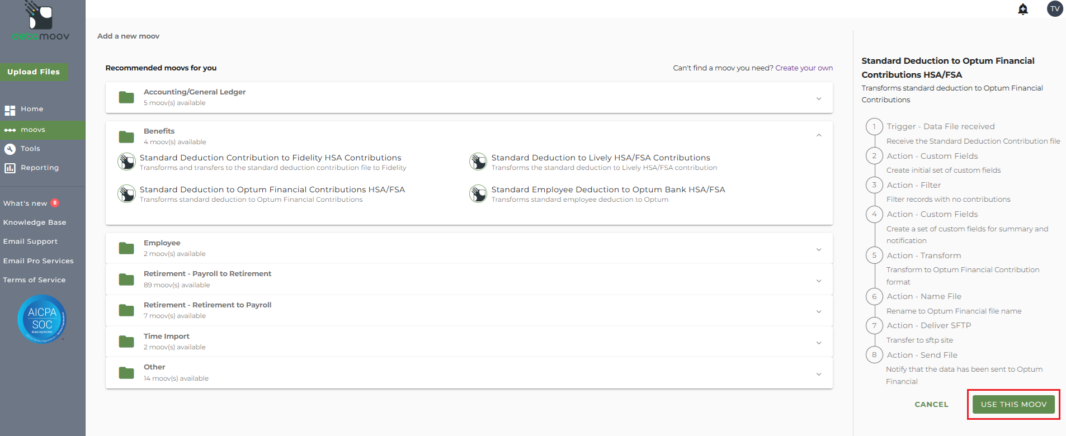Expand Retirement - Payroll to Retirement chevron
The height and width of the screenshot is (436, 1066).
tap(818, 281)
